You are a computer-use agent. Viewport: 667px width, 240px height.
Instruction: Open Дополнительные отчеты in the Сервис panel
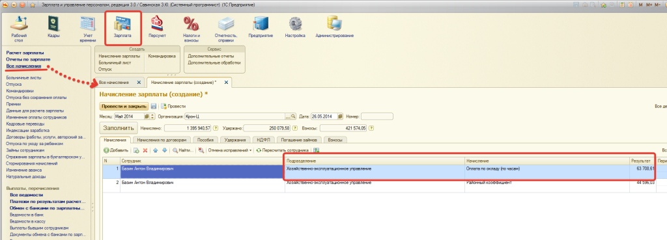click(211, 56)
